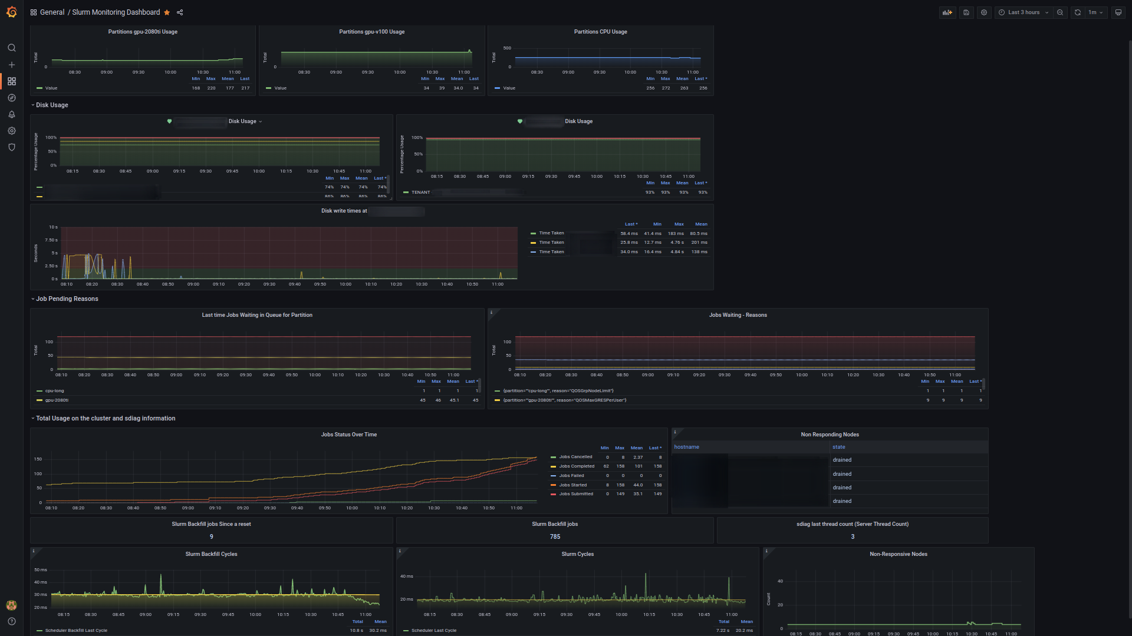This screenshot has width=1132, height=636.
Task: Click the user avatar in sidebar
Action: click(x=11, y=605)
